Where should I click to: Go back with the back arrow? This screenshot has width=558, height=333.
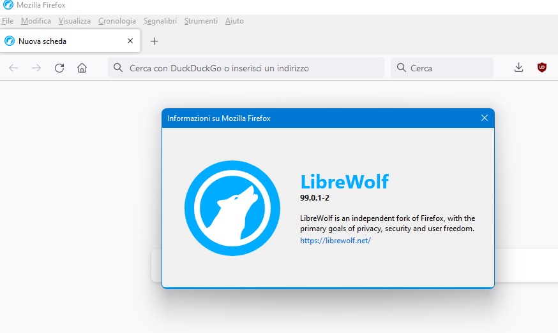pyautogui.click(x=13, y=67)
